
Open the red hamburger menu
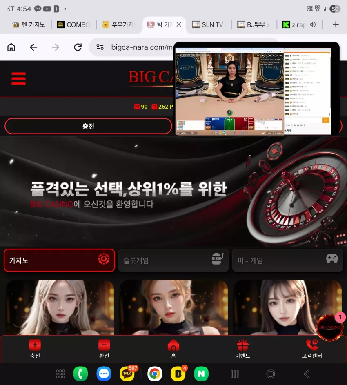pos(18,78)
